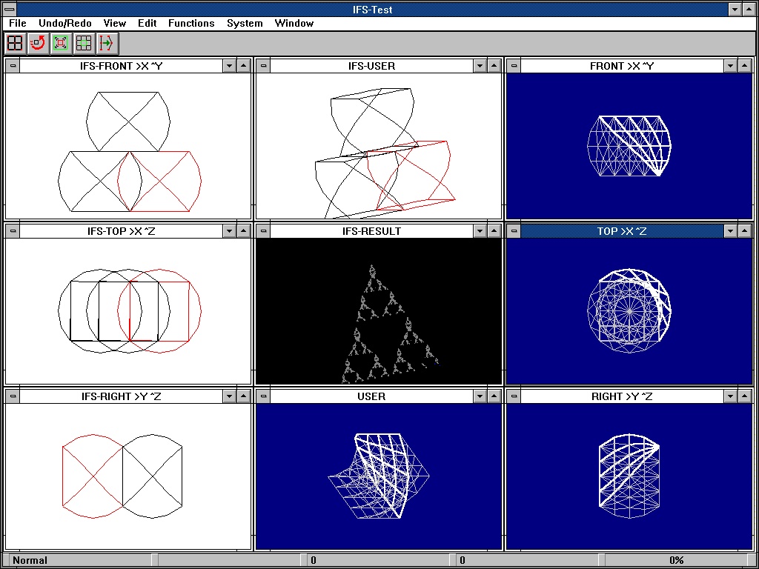759x569 pixels.
Task: Click inside the IFS-RESULT fractal view
Action: tap(379, 311)
